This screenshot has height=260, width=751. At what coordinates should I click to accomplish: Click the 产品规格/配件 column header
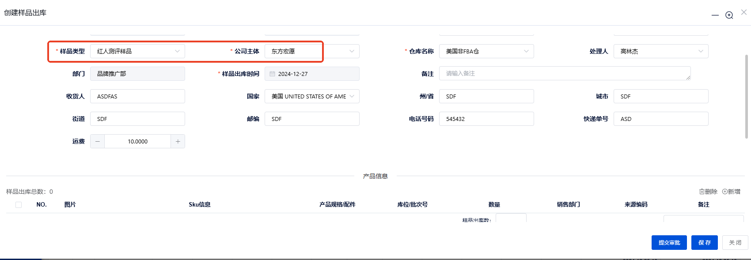coord(338,204)
